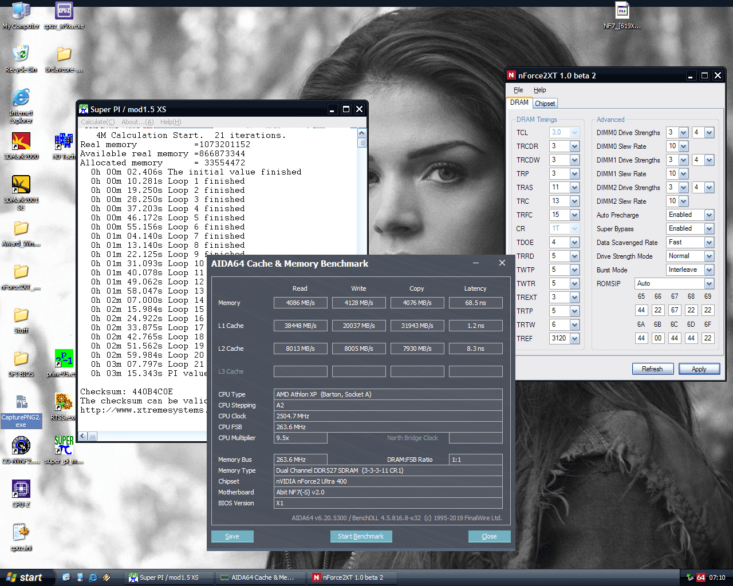Click Start Benchmark button
The width and height of the screenshot is (733, 586).
tap(361, 536)
